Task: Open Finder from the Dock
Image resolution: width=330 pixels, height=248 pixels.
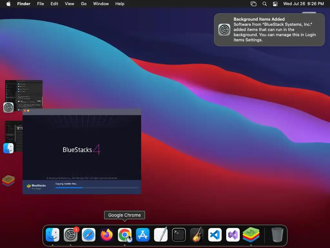Action: (x=53, y=235)
